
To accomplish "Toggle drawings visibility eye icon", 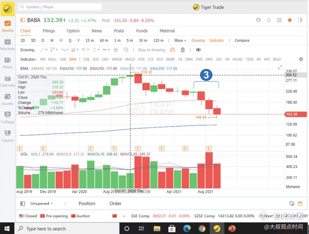I will pos(198,50).
